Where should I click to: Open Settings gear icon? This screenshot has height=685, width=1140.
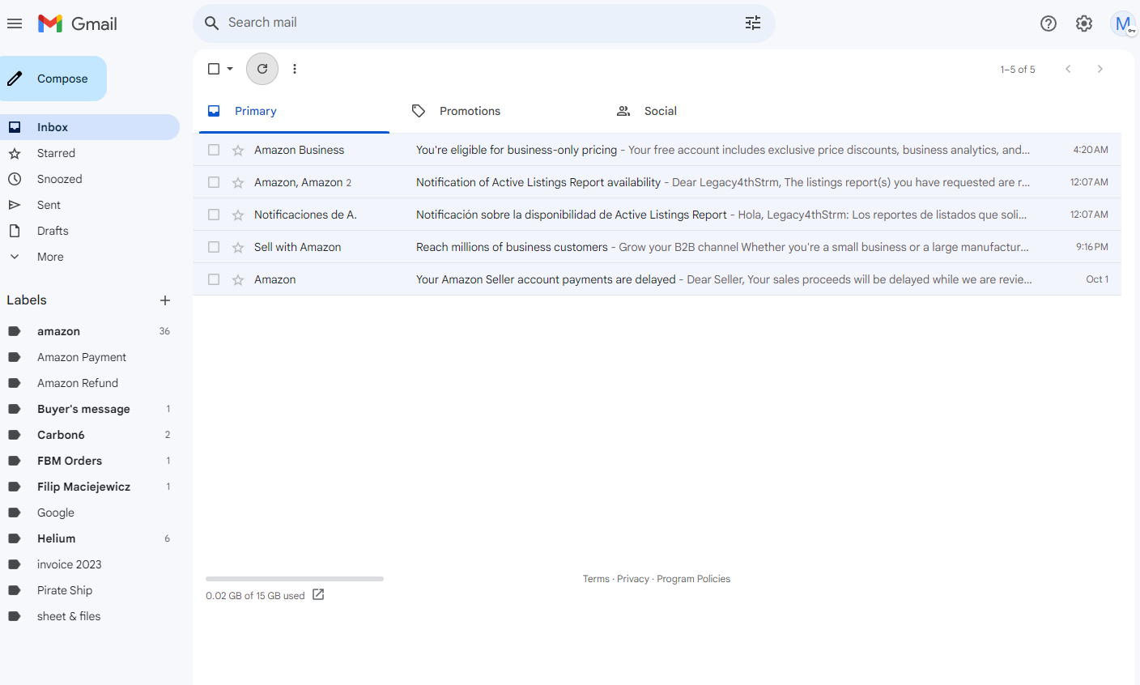1084,23
